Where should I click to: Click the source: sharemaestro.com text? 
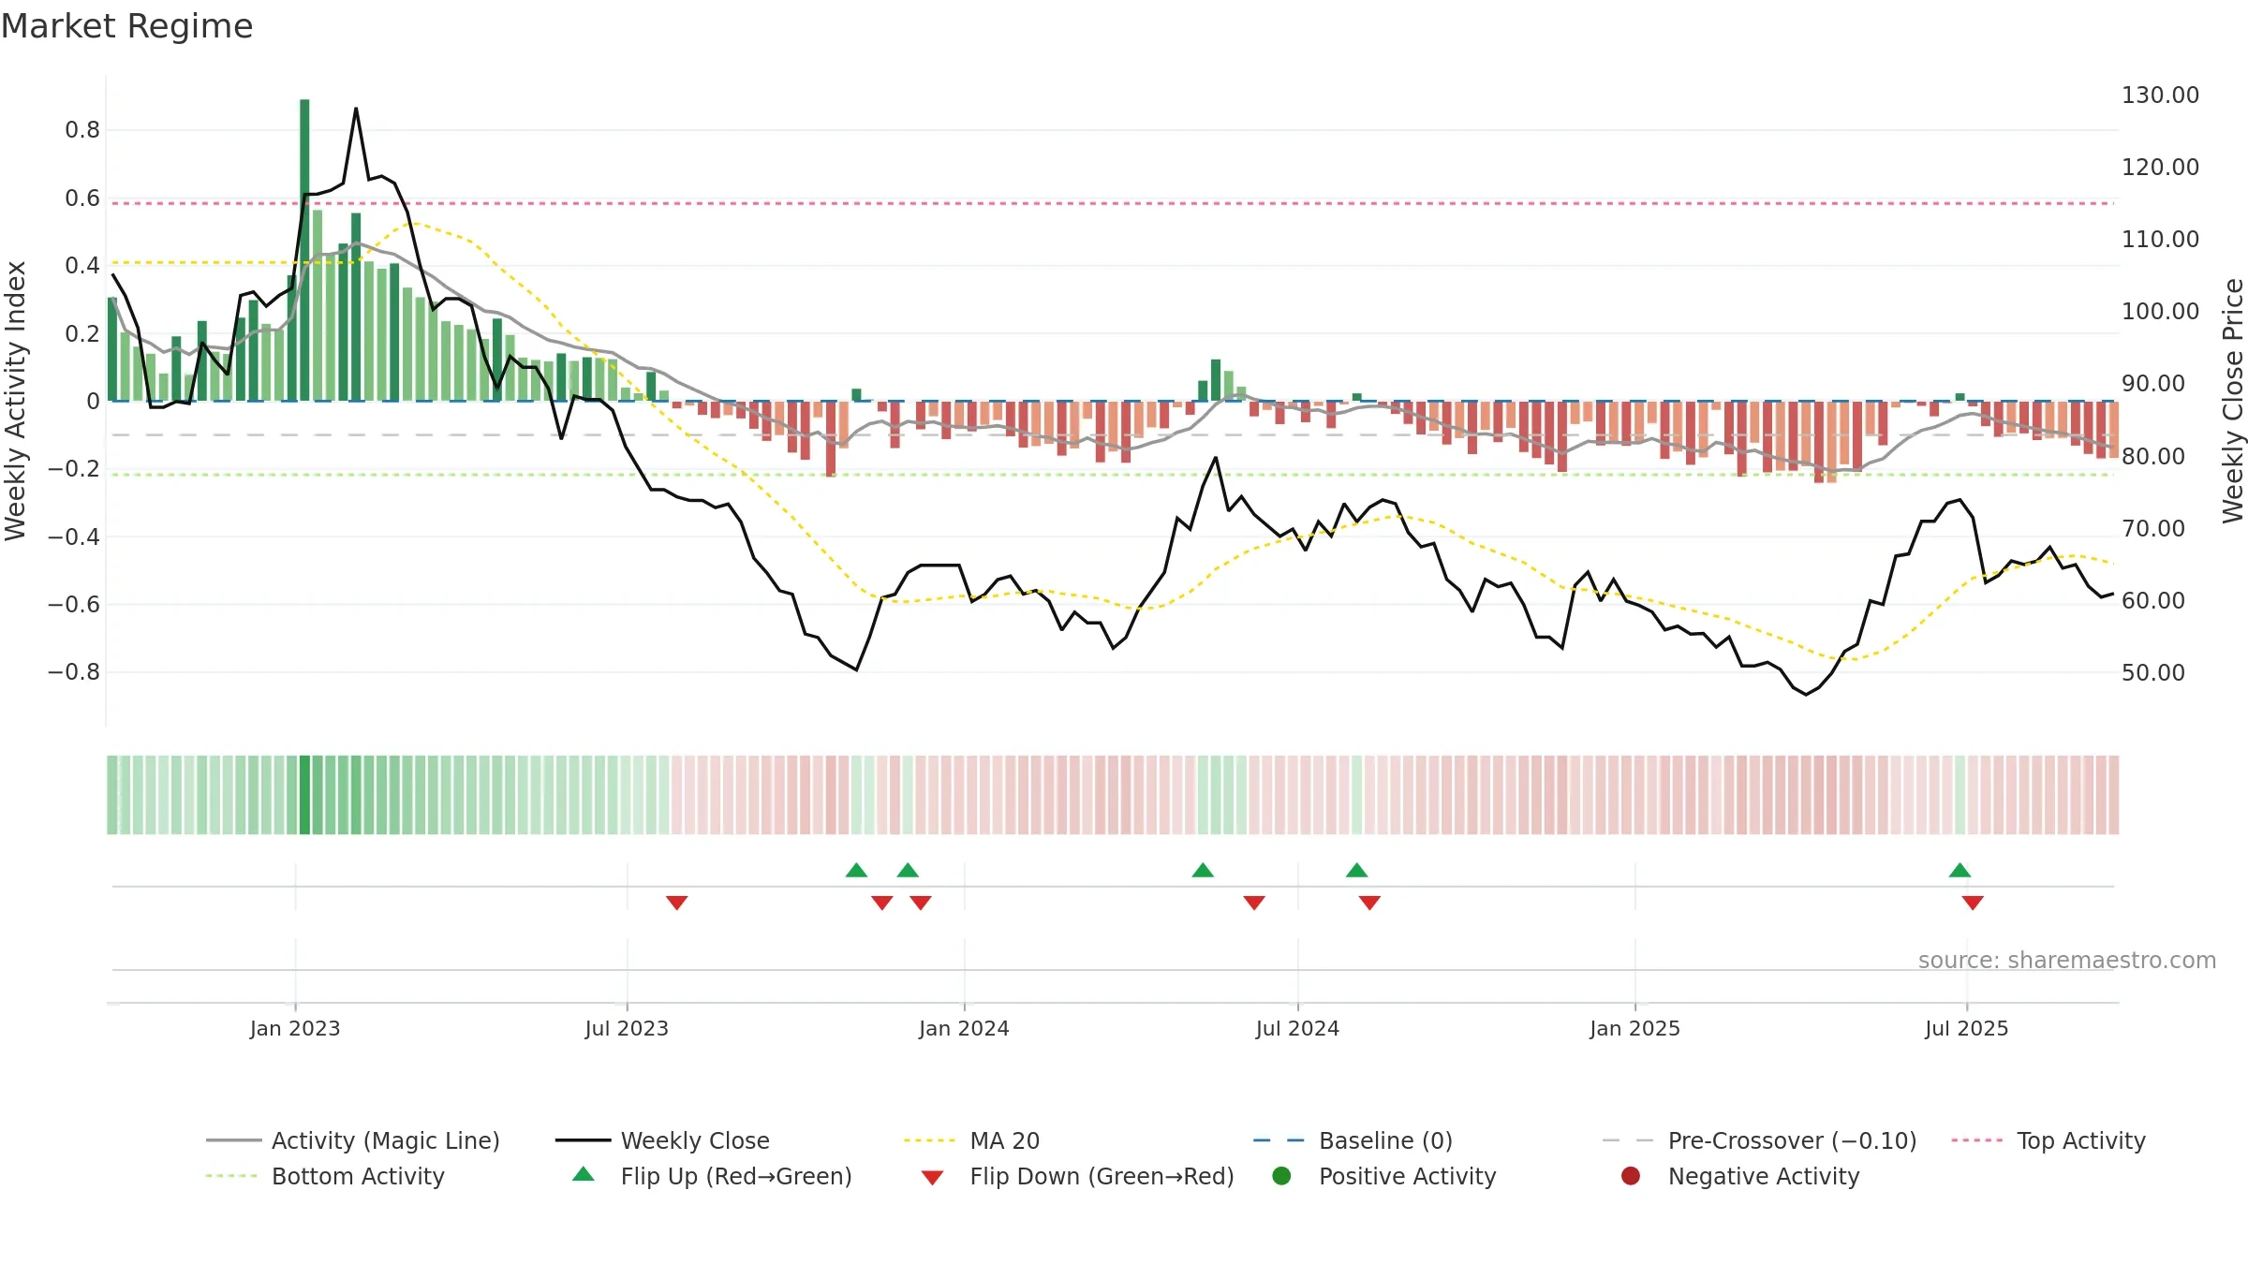(2067, 961)
